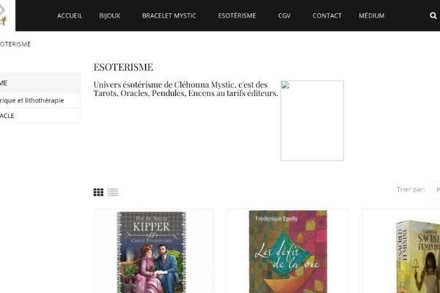Open the Trier par sort dropdown
This screenshot has width=440, height=293.
436,190
